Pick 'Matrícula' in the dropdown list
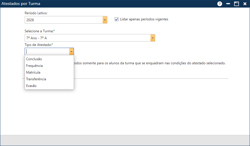Screen dimensions: 250x146 pos(33,72)
